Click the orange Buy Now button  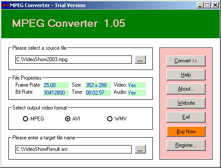pyautogui.click(x=186, y=131)
